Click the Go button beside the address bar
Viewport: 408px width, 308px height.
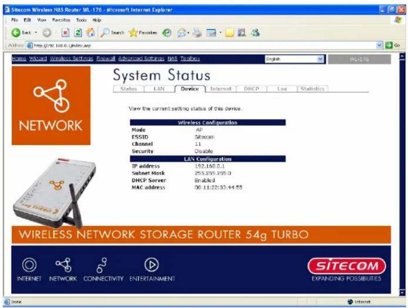[x=393, y=45]
